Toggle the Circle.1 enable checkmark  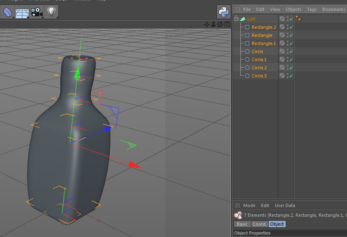pos(291,59)
